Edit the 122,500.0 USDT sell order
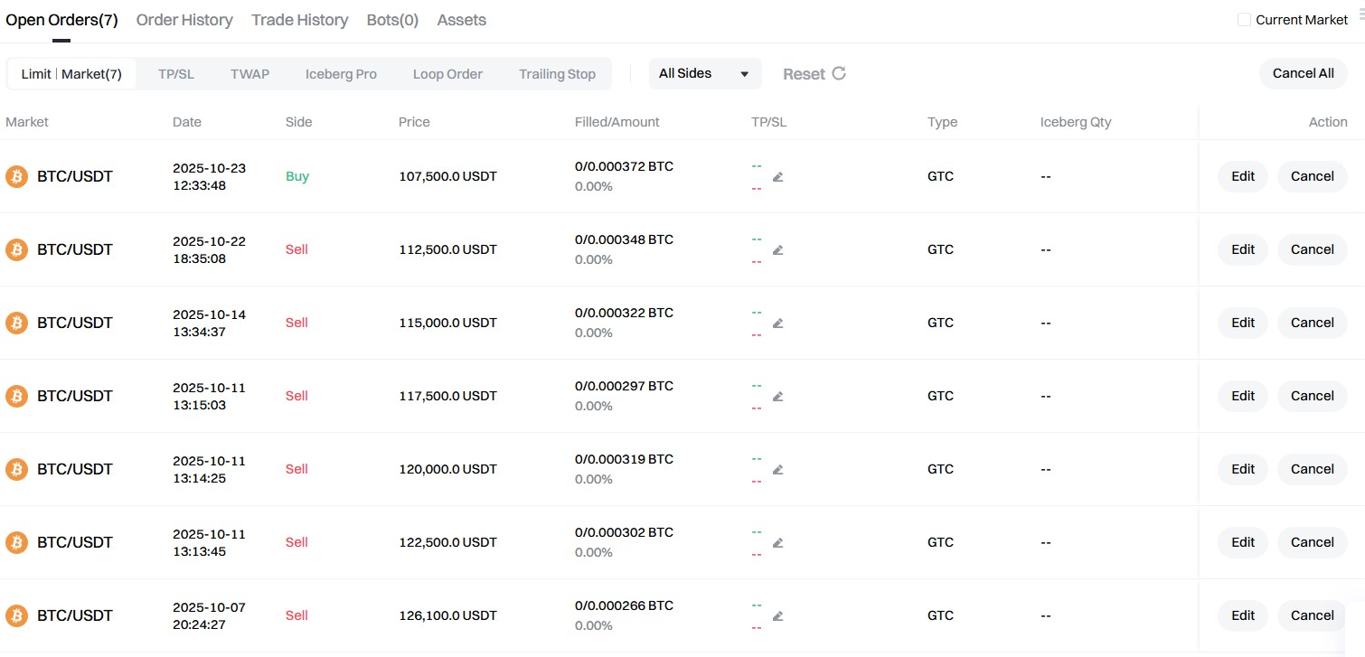 tap(1242, 542)
